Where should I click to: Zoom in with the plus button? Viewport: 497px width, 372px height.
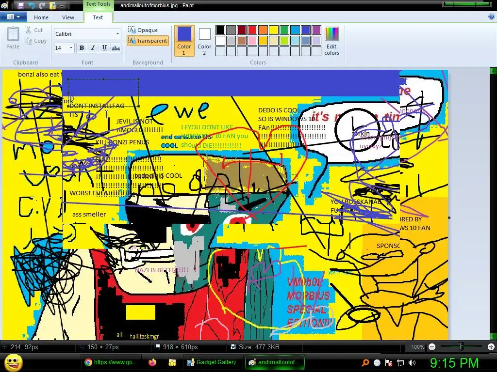pos(491,347)
